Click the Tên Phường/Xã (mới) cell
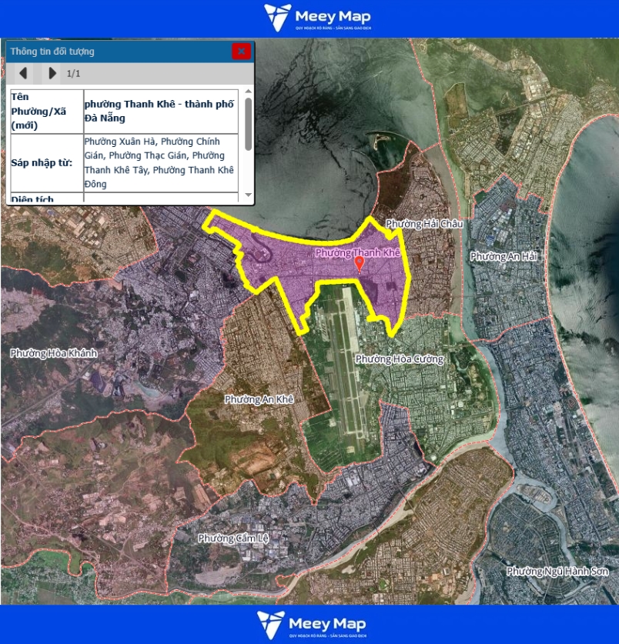This screenshot has width=619, height=644. [46, 111]
